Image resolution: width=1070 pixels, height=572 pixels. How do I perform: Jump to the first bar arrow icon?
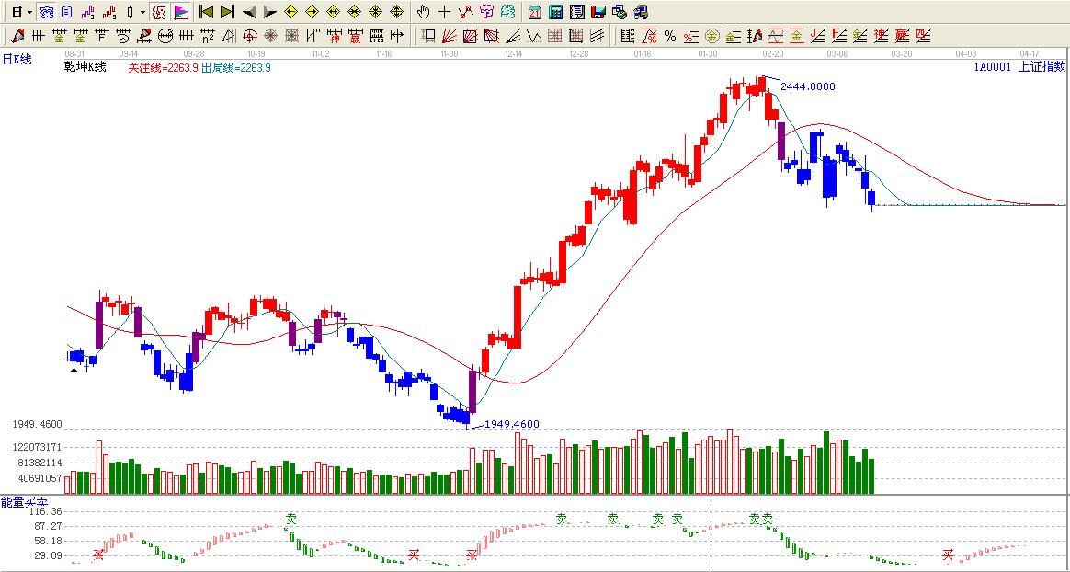click(207, 12)
